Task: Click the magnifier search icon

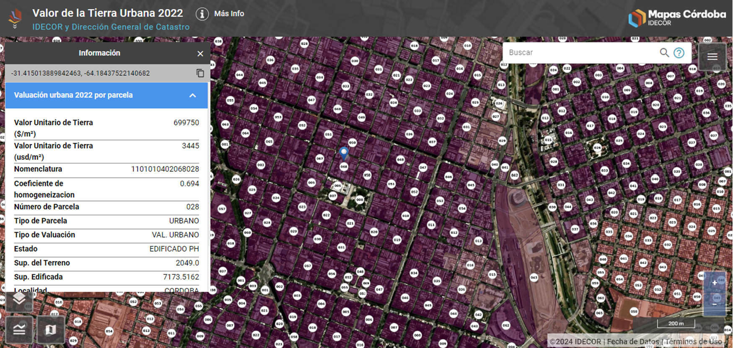Action: coord(664,53)
